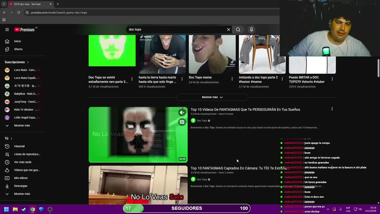
Task: Click Doc Tops avatar under first video
Action: click(193, 121)
